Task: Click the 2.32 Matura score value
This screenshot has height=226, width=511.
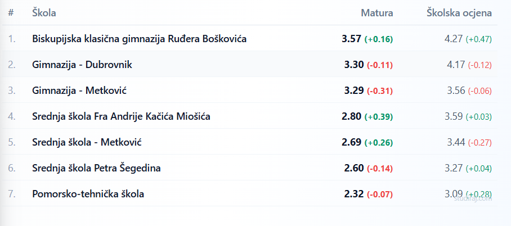Action: (x=353, y=194)
